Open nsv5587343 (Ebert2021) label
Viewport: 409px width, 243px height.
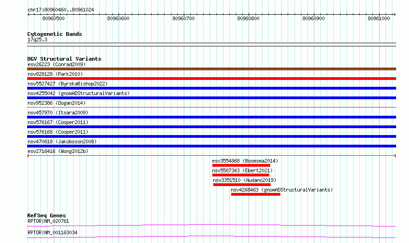click(242, 170)
